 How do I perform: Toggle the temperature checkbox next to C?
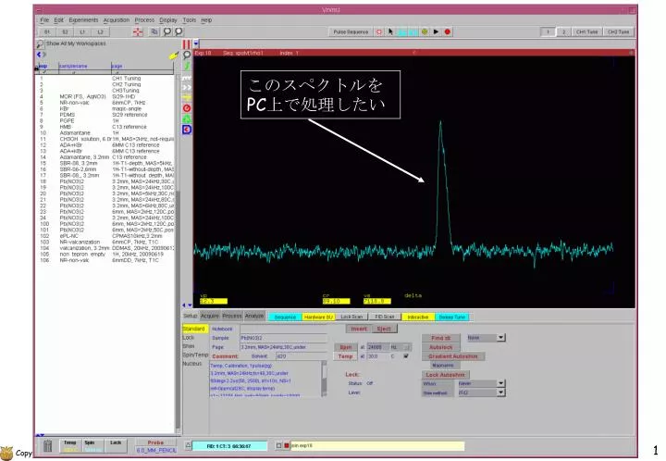point(406,356)
